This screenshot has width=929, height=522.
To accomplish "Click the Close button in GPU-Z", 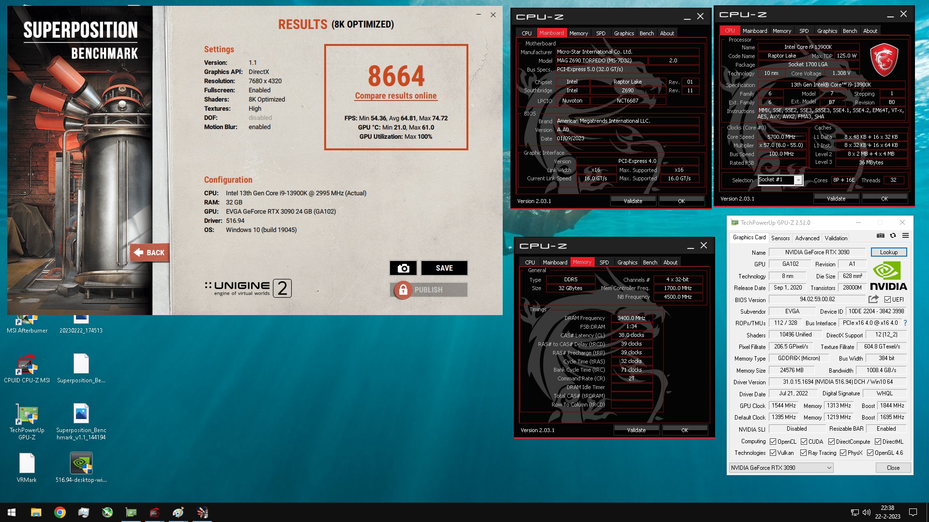I will [x=893, y=468].
